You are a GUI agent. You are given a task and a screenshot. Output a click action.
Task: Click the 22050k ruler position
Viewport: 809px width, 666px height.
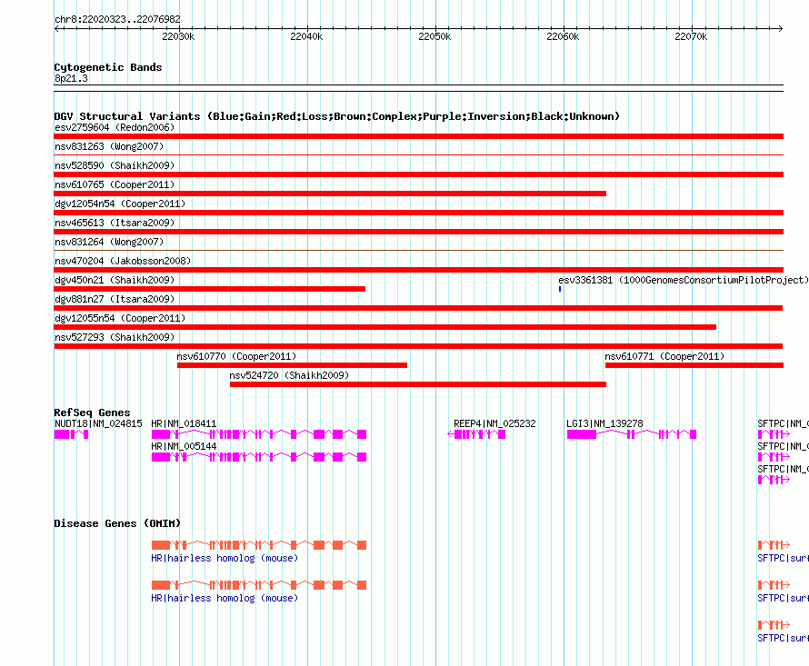click(x=434, y=36)
